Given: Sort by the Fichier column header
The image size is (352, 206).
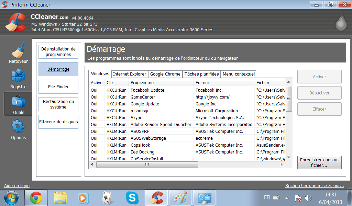Looking at the screenshot, I should [x=270, y=82].
